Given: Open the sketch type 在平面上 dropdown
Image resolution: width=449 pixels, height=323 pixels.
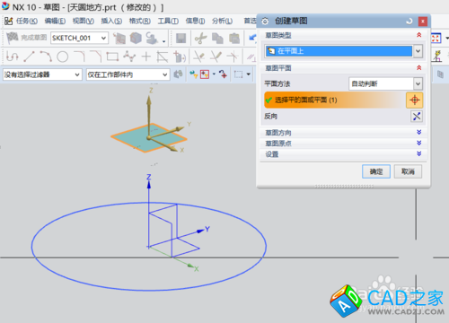Looking at the screenshot, I should click(x=343, y=51).
